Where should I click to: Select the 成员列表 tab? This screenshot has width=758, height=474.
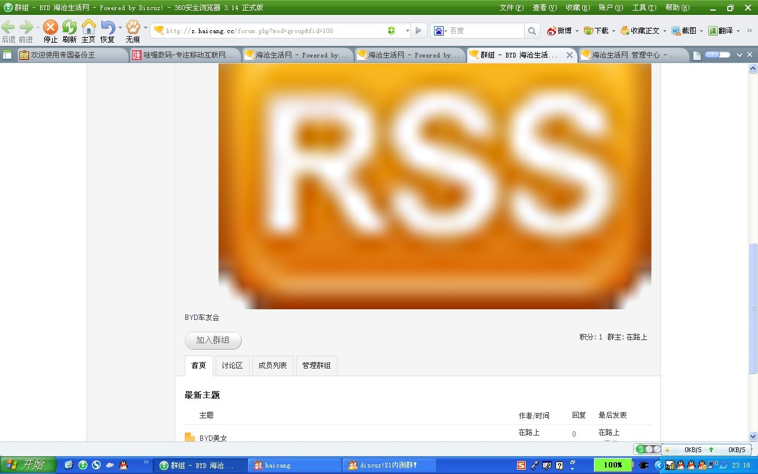point(272,366)
